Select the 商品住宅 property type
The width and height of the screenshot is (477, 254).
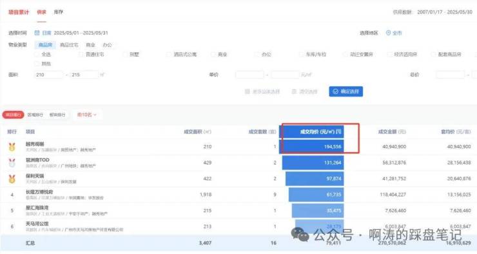(x=69, y=44)
